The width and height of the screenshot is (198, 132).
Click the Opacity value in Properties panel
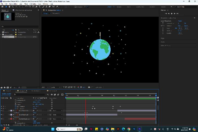coord(180,33)
